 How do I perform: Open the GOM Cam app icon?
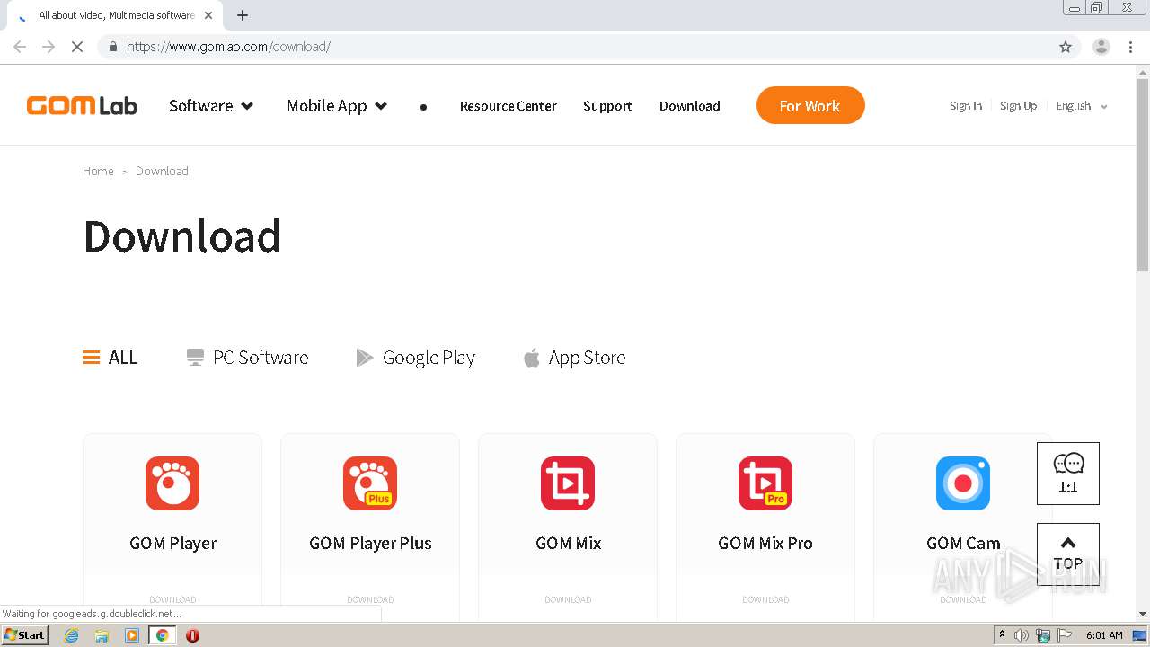coord(963,483)
